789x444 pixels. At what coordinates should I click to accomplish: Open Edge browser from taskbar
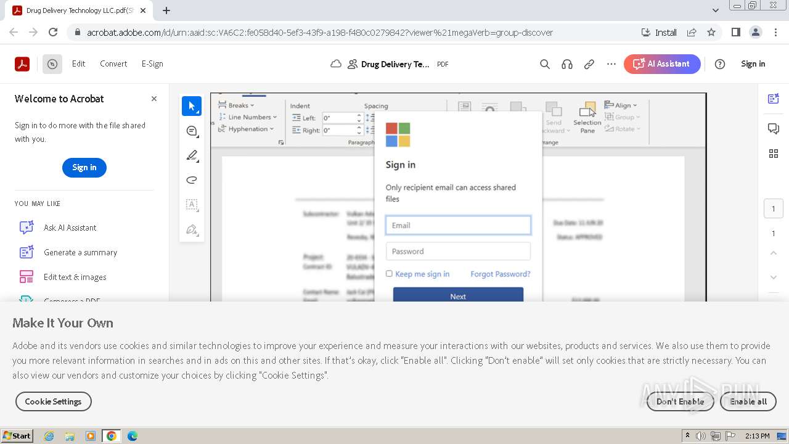click(x=132, y=436)
